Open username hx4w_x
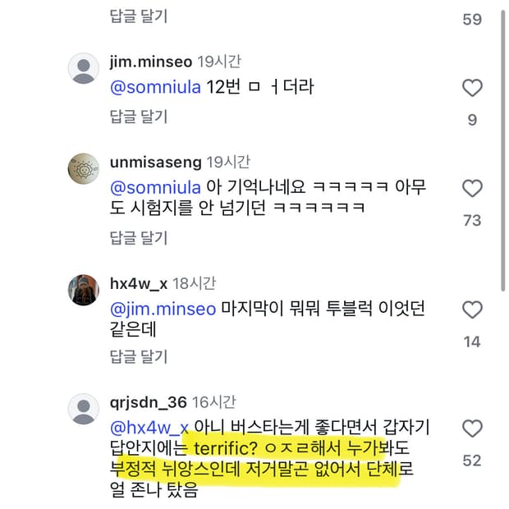Image resolution: width=509 pixels, height=509 pixels. 138,284
